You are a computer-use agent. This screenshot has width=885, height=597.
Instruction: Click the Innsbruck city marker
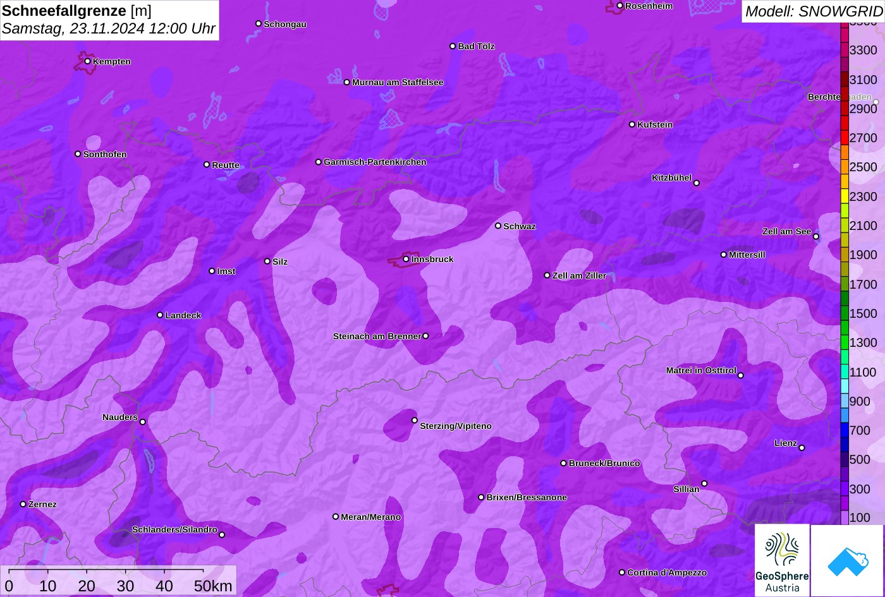pyautogui.click(x=406, y=259)
